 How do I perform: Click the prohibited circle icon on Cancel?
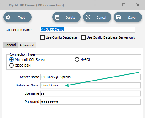88,17
